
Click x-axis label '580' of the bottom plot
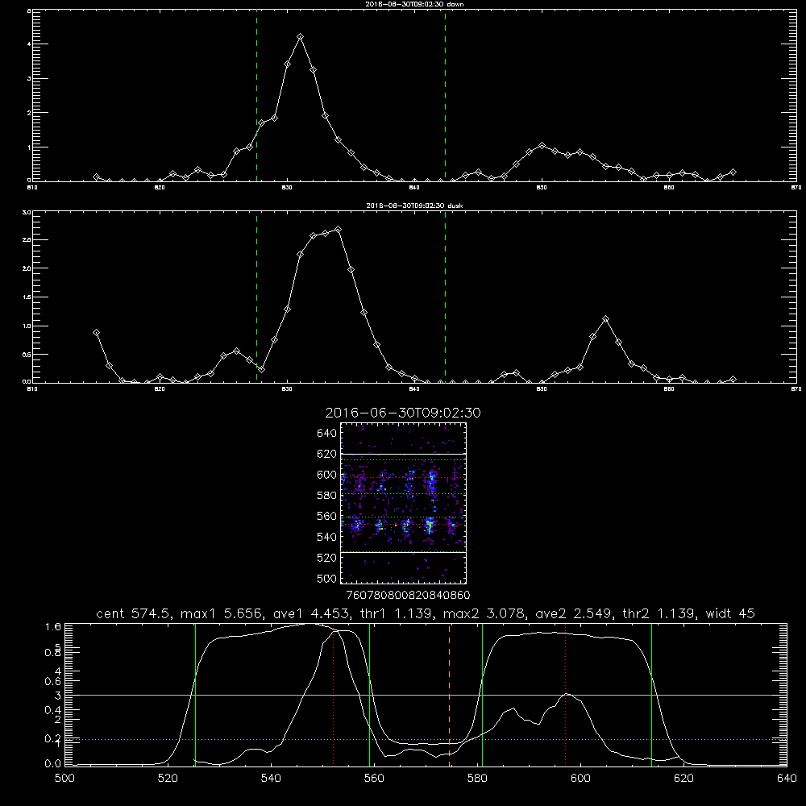point(477,779)
